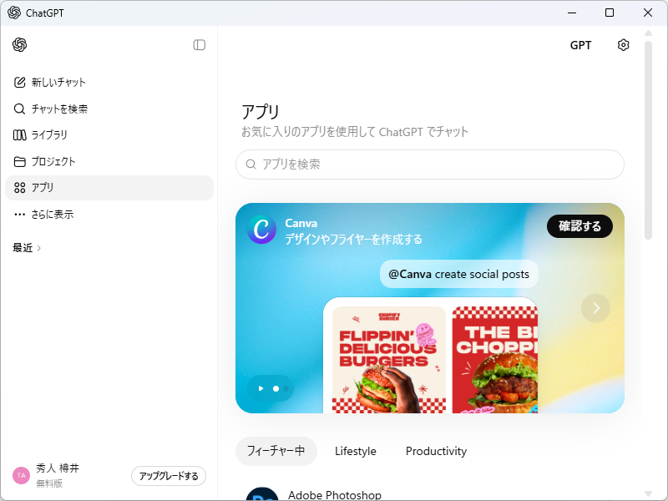Play the banner carousel with the play icon
Image resolution: width=668 pixels, height=501 pixels.
tap(261, 388)
